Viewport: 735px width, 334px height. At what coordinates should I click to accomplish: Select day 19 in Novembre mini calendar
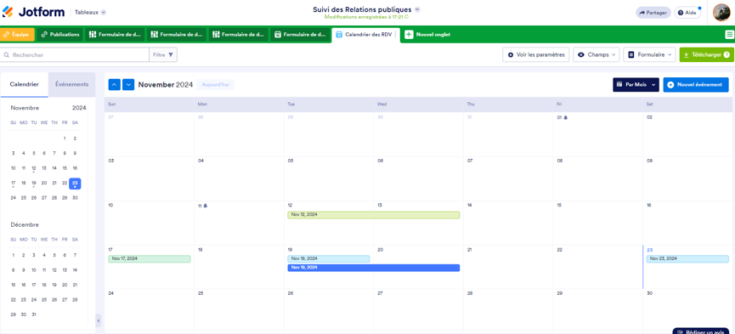34,183
